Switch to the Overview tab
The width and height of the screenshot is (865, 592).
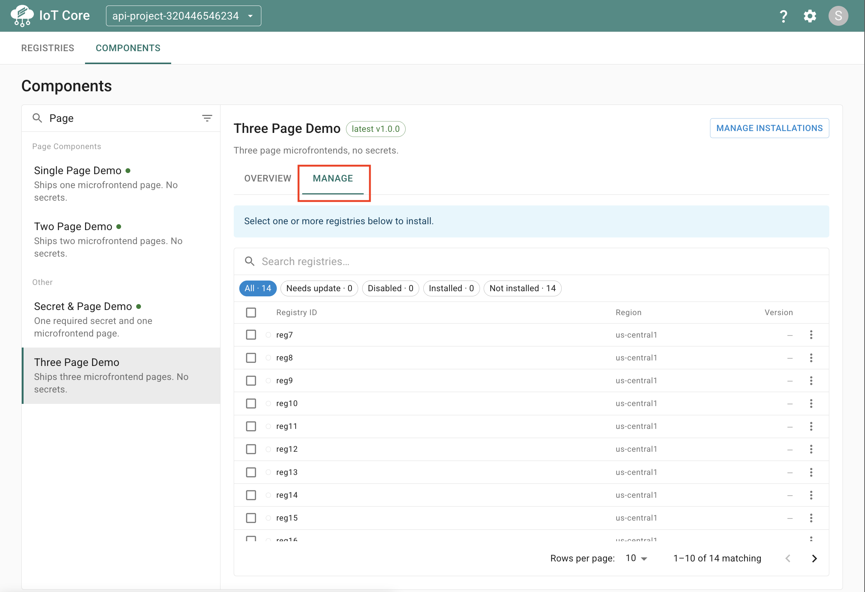click(268, 178)
